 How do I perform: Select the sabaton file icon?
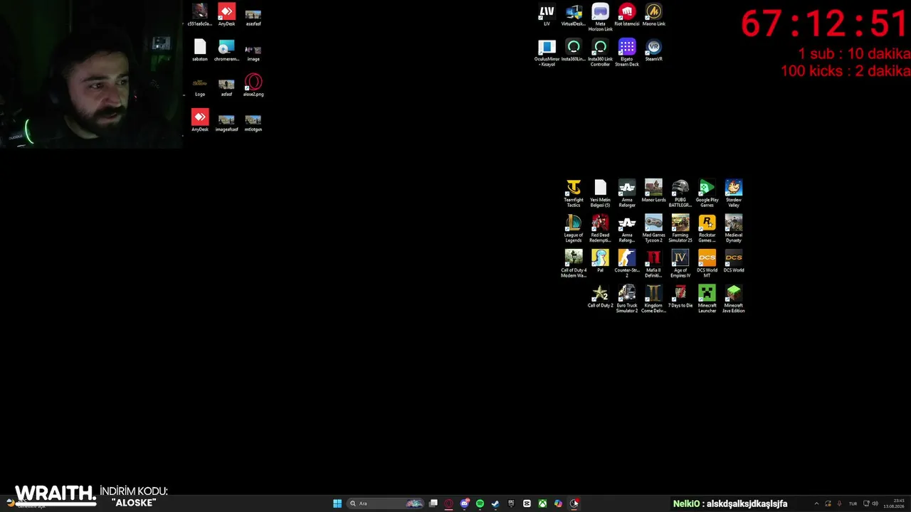[200, 50]
